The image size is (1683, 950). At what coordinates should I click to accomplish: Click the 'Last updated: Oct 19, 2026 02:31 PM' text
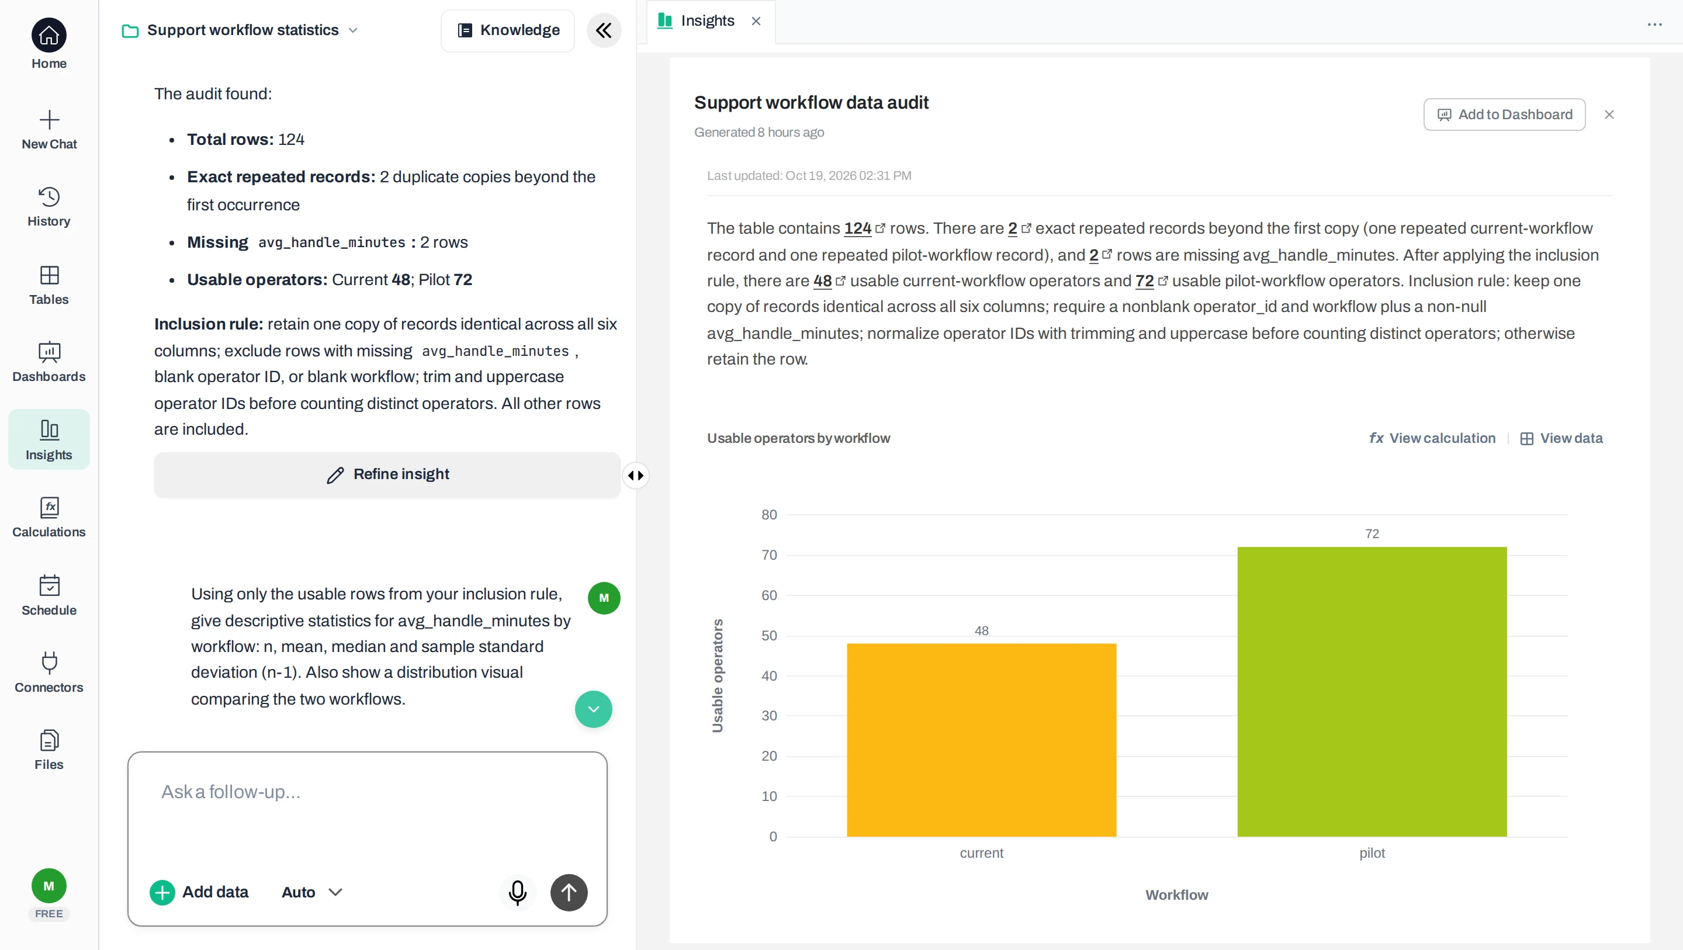(809, 176)
